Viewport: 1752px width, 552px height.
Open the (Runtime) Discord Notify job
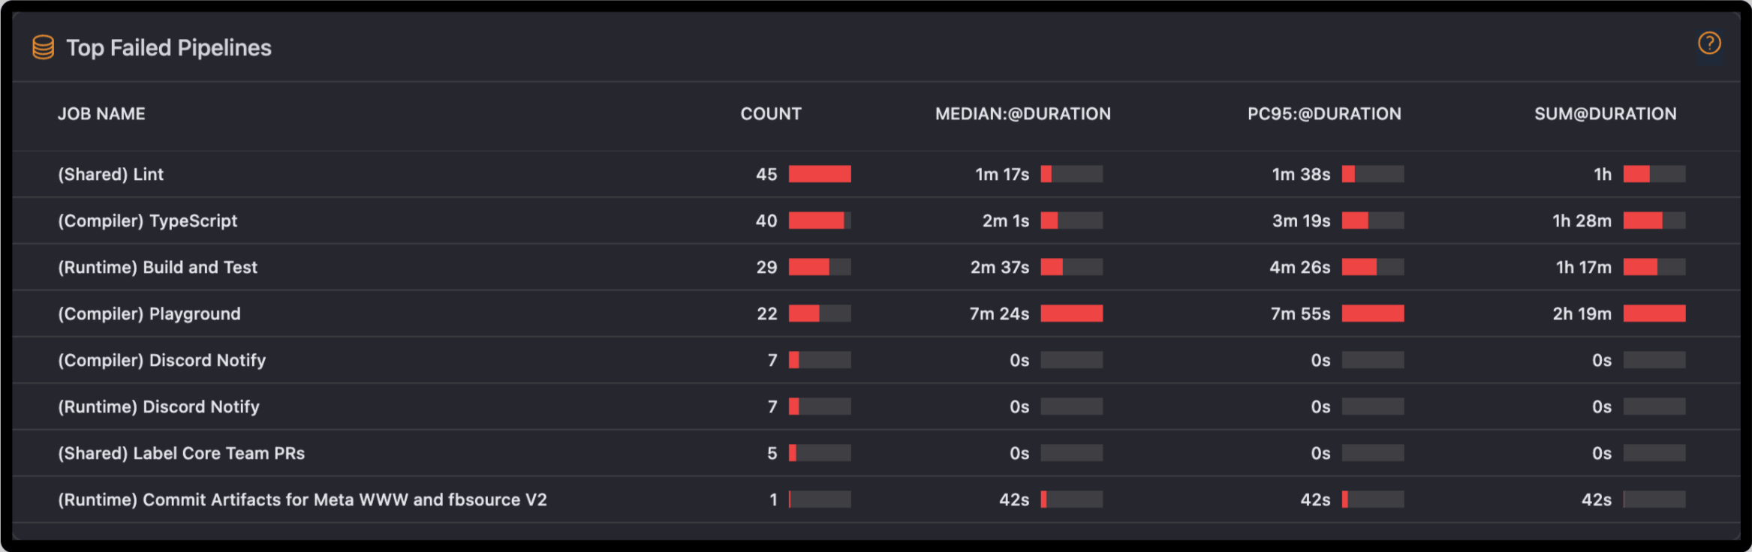coord(159,406)
